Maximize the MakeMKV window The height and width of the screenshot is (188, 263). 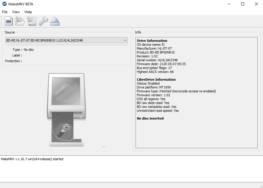click(243, 4)
